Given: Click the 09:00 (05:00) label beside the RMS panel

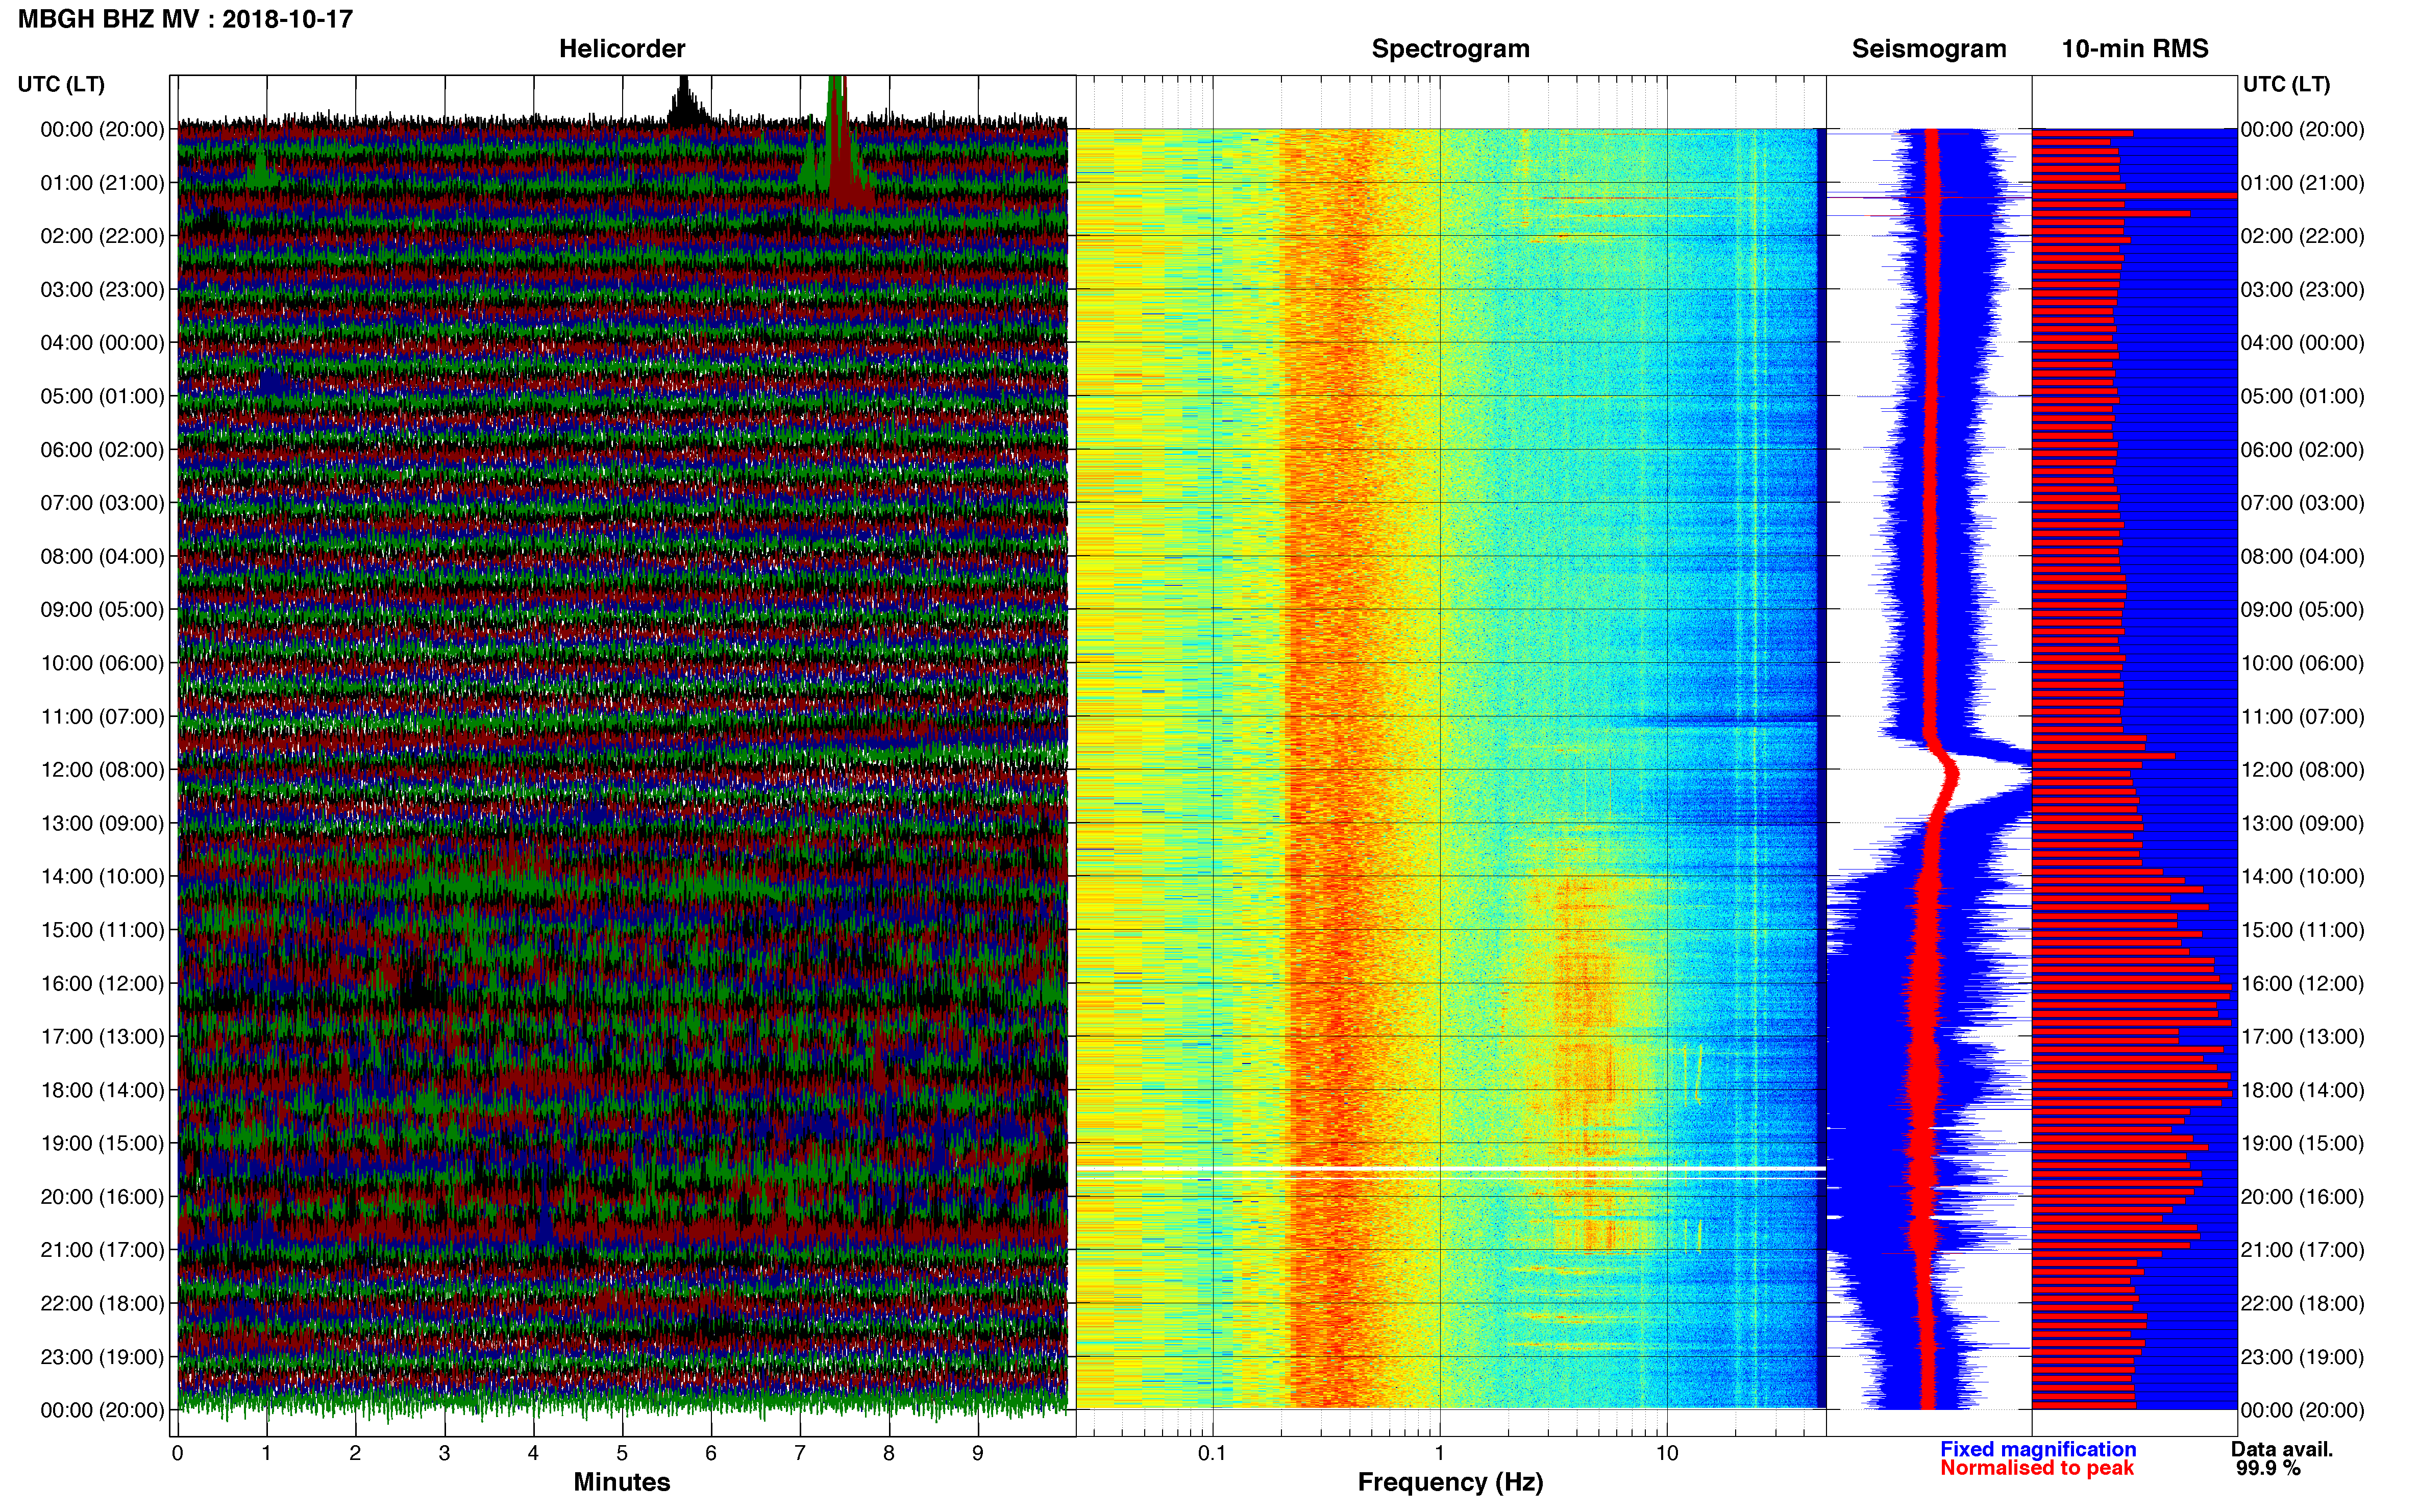Looking at the screenshot, I should tap(2303, 610).
